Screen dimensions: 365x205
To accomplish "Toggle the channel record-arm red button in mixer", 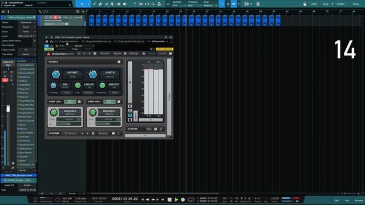I will click(5, 80).
